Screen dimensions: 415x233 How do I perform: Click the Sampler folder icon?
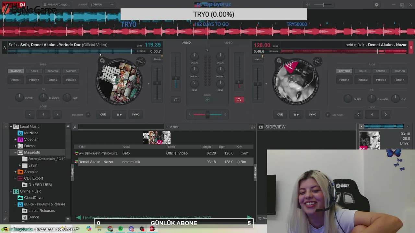20,172
